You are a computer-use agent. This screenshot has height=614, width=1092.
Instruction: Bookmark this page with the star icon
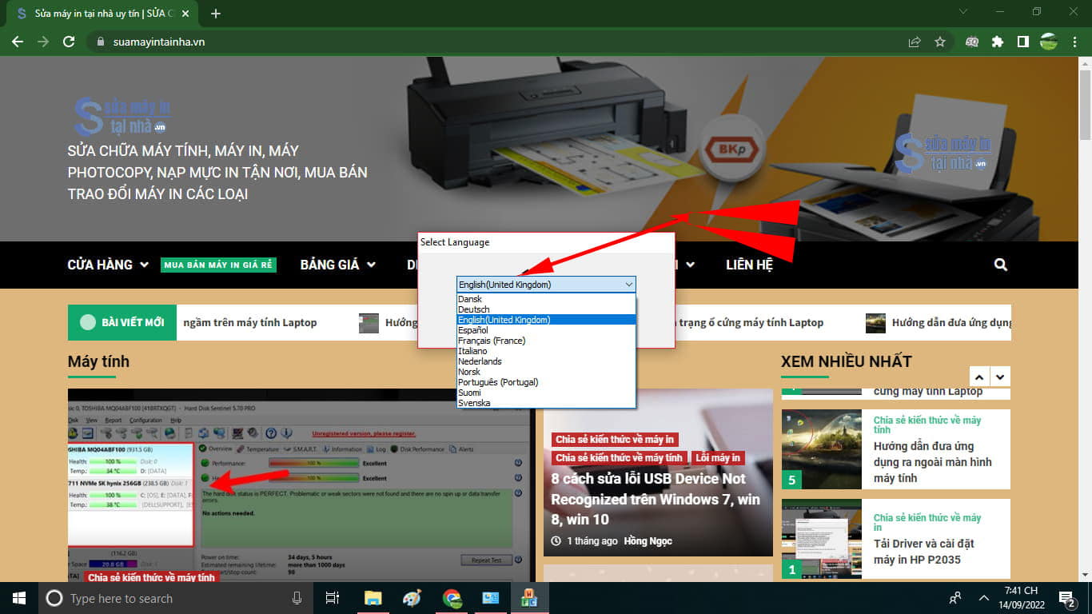940,42
